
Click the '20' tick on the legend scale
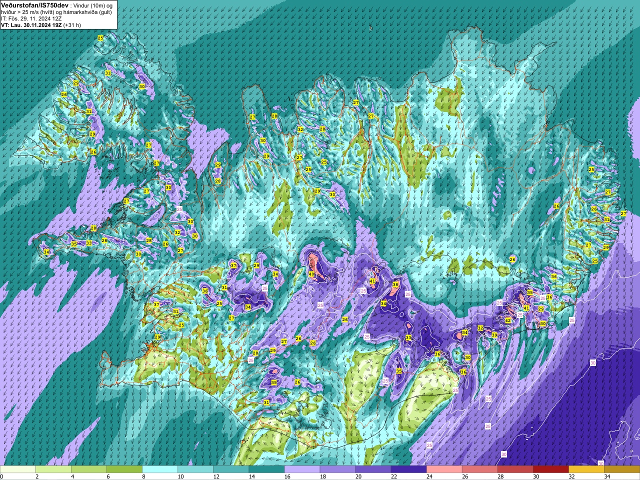(358, 476)
